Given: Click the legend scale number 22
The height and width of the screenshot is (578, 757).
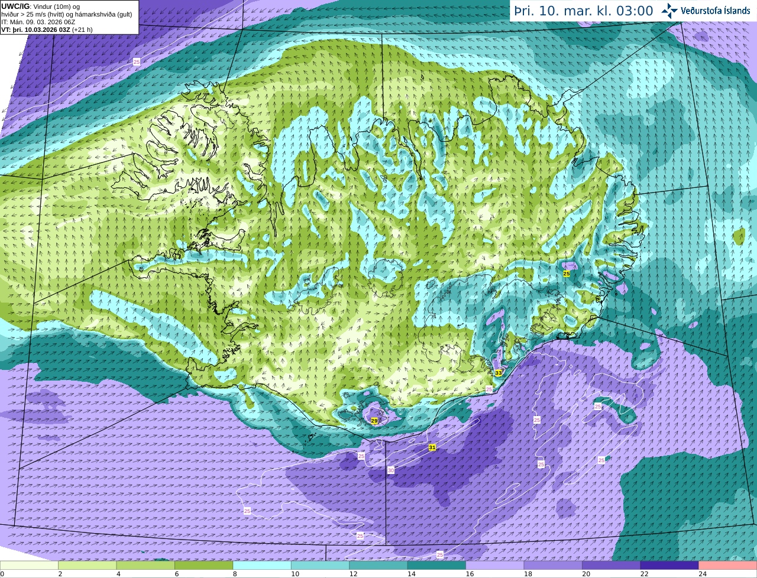Looking at the screenshot, I should click(645, 574).
